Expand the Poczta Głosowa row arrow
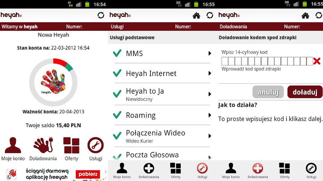The width and height of the screenshot is (323, 181). point(210,158)
